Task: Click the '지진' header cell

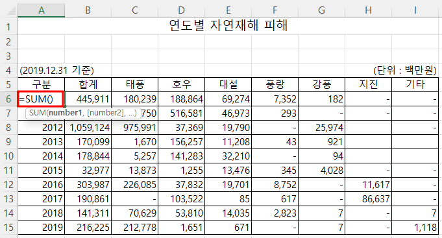Action: tap(369, 84)
